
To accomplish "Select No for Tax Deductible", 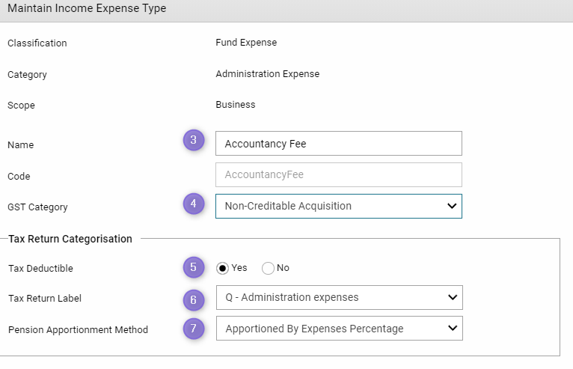I will pyautogui.click(x=268, y=268).
